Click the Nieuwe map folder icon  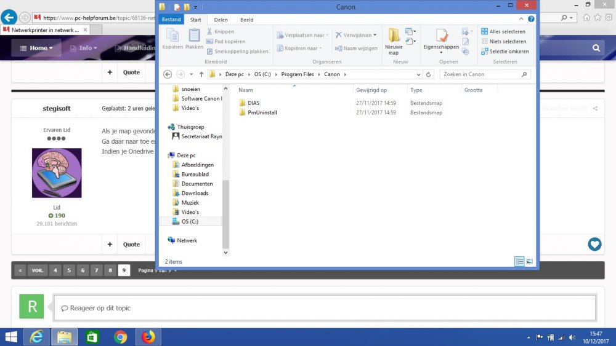click(394, 36)
